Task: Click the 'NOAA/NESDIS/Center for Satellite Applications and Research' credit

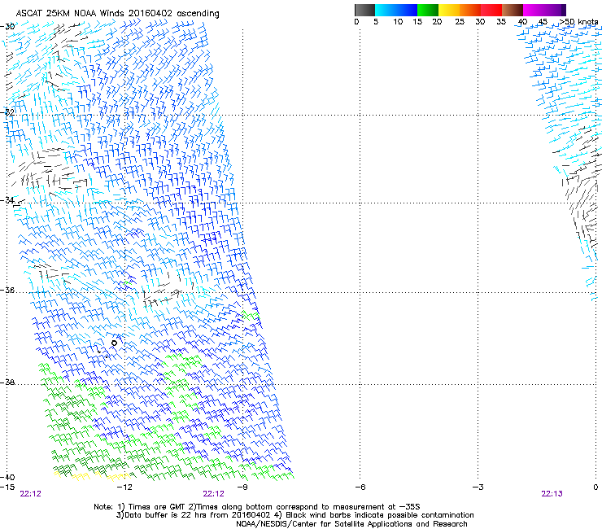Action: [351, 524]
